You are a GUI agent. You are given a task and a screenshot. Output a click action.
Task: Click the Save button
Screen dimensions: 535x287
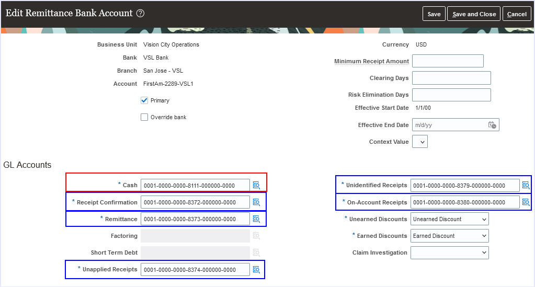(x=434, y=14)
